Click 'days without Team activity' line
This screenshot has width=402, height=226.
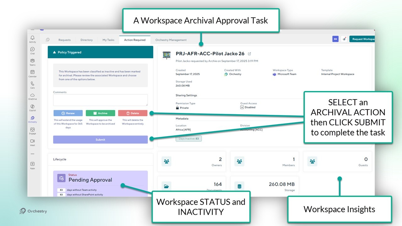coord(82,190)
